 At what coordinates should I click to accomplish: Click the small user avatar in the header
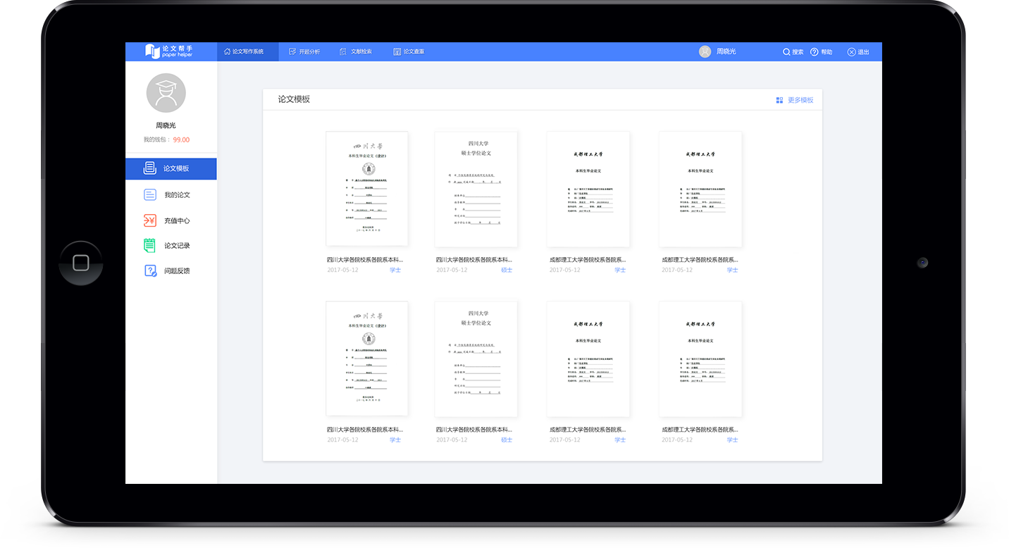pyautogui.click(x=705, y=51)
